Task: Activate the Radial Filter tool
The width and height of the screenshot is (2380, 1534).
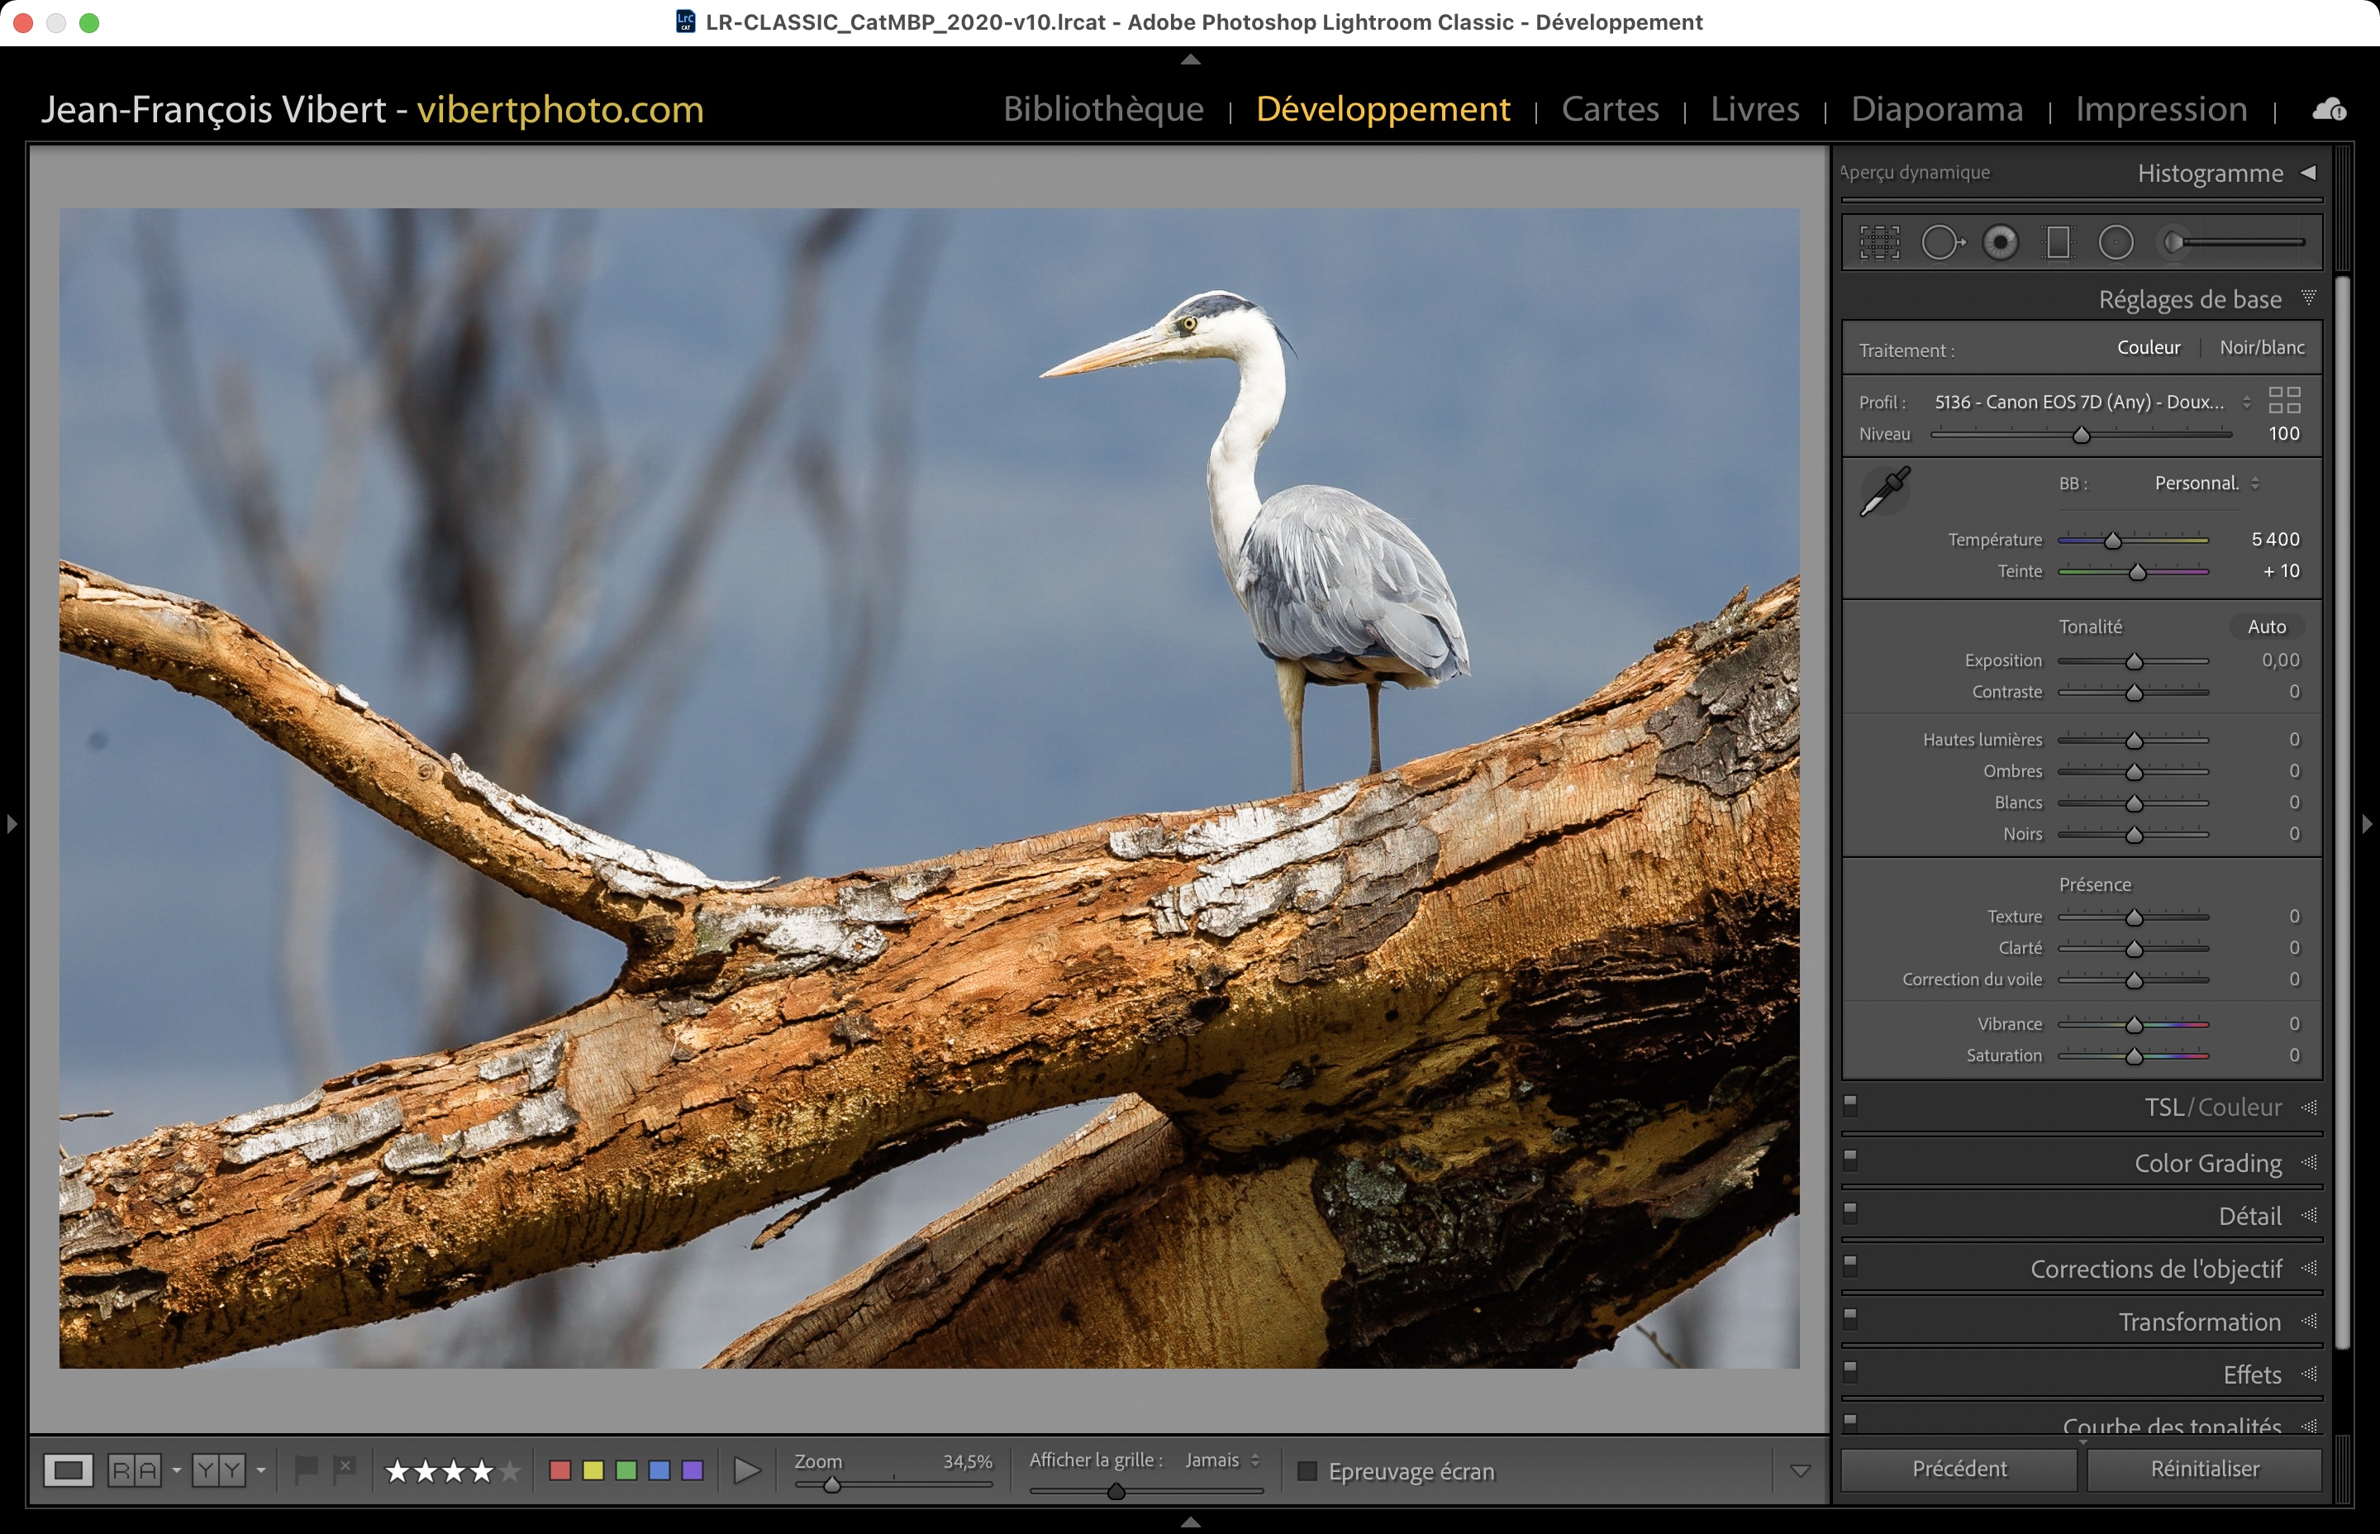Action: [2116, 242]
